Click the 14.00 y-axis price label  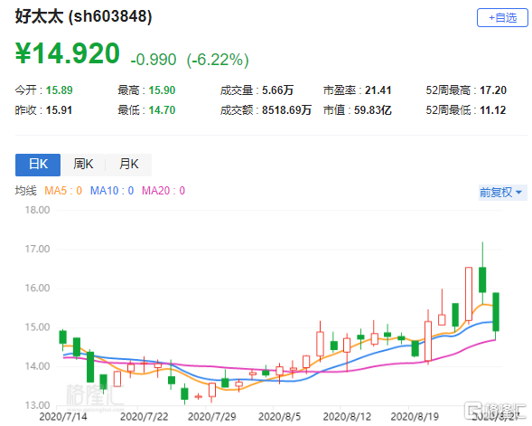37,366
